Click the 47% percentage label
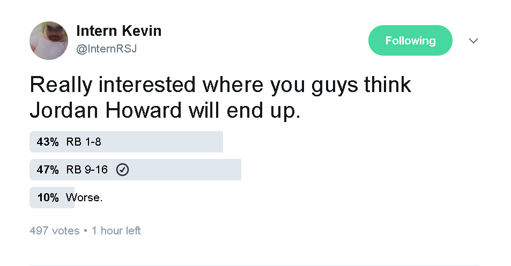This screenshot has height=266, width=511. 48,170
